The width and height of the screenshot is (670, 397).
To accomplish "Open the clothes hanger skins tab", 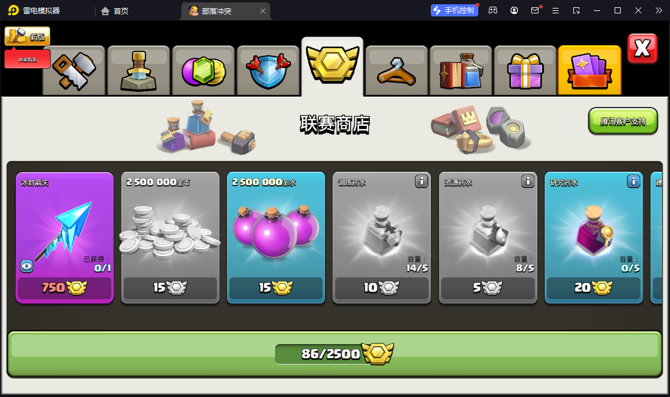I will (397, 71).
